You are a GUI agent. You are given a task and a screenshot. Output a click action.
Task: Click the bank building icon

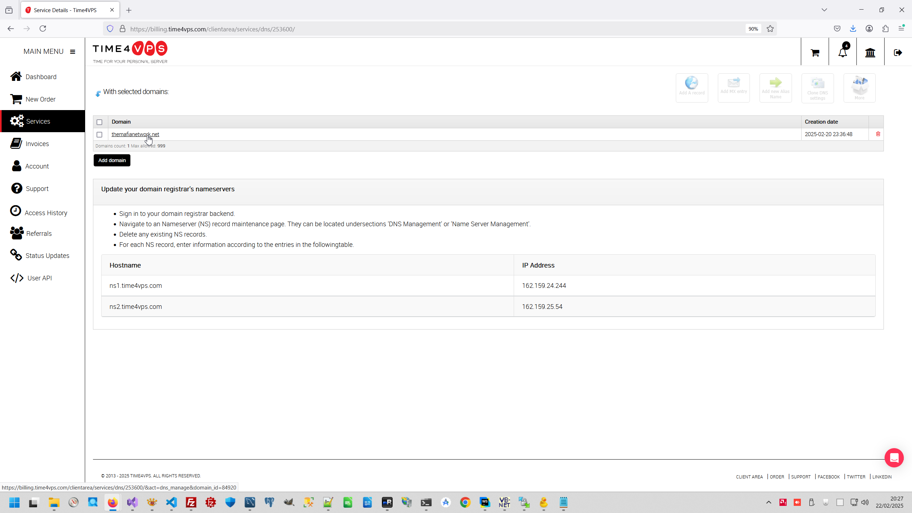click(870, 53)
